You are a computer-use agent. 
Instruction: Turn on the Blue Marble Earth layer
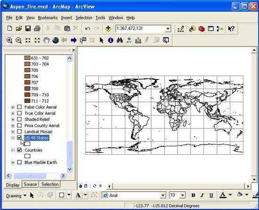click(19, 162)
